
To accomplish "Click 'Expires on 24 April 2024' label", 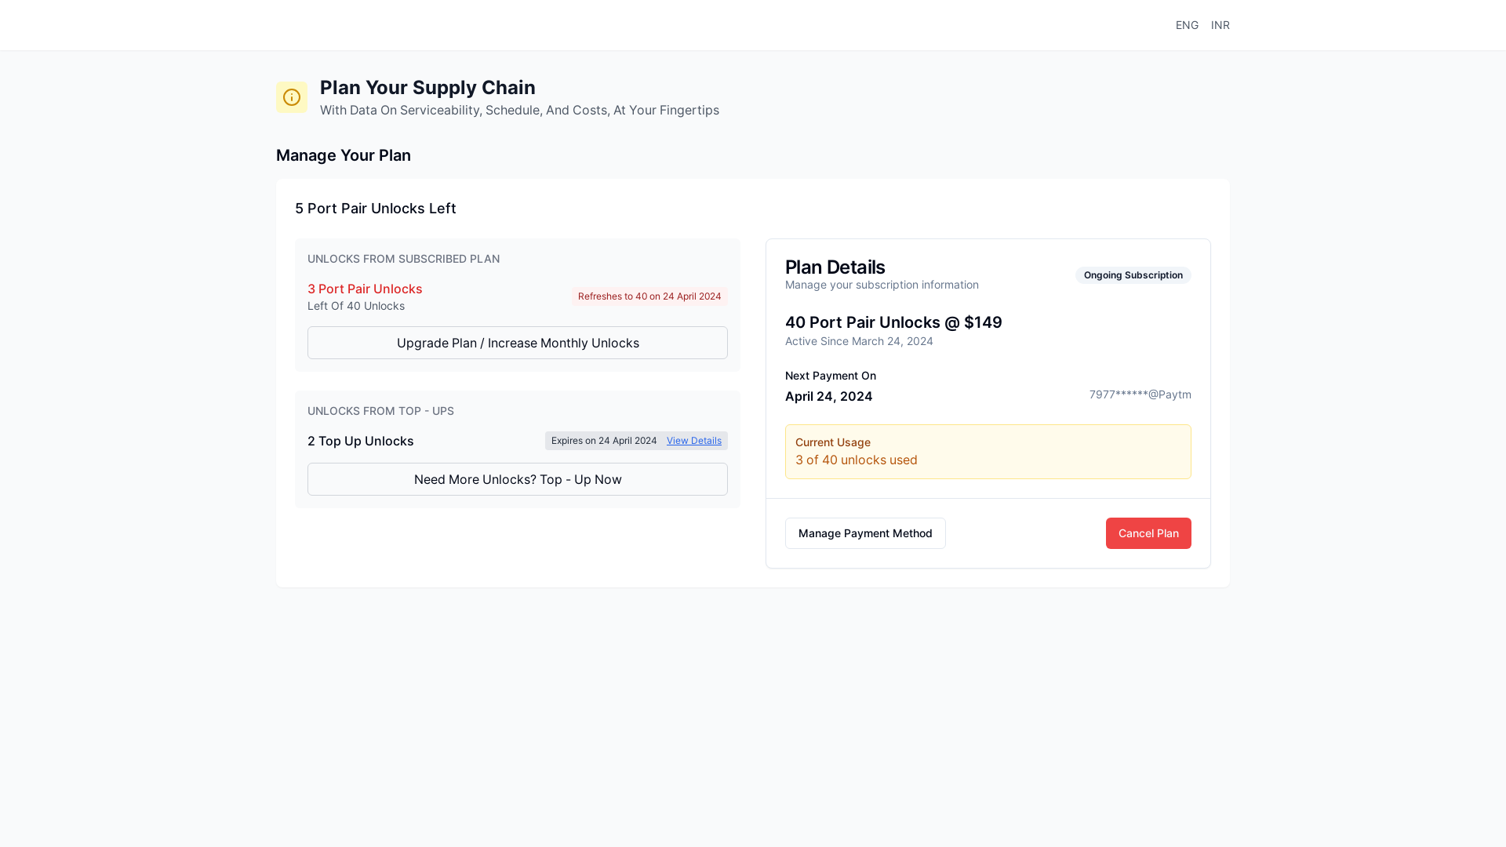I will pos(604,441).
